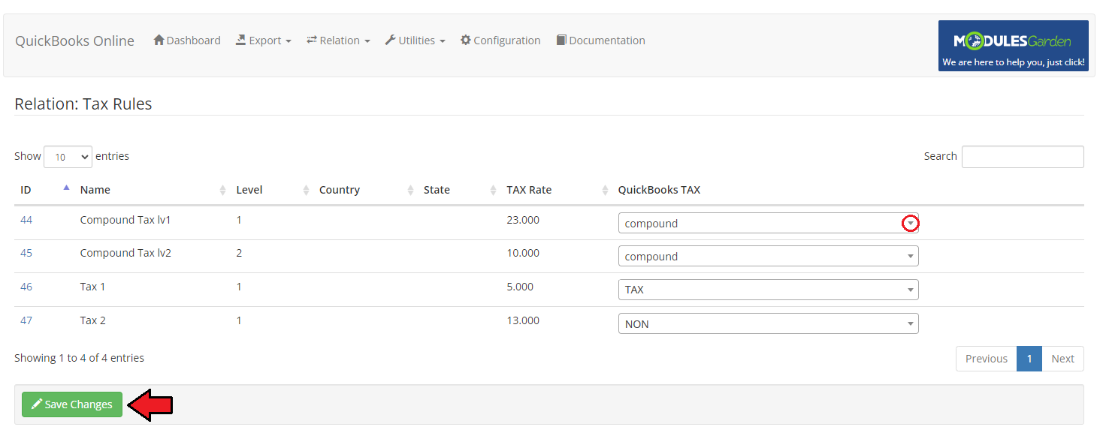Click the Save Changes button
This screenshot has height=442, width=1100.
(72, 404)
